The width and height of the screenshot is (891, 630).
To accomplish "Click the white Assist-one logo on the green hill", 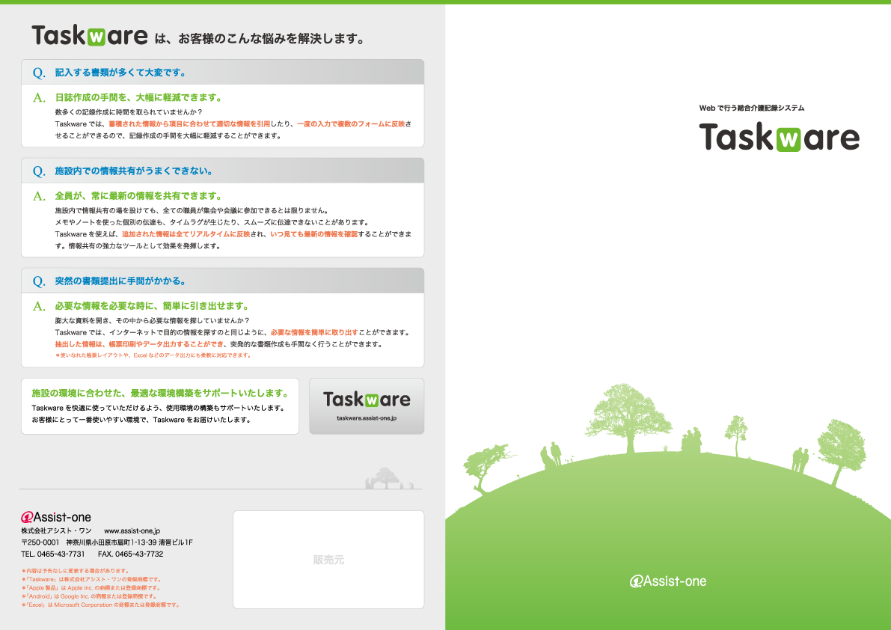I will (x=667, y=581).
